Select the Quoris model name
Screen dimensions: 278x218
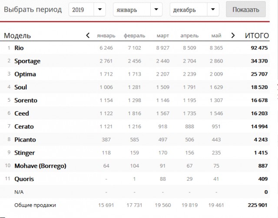(x=24, y=179)
